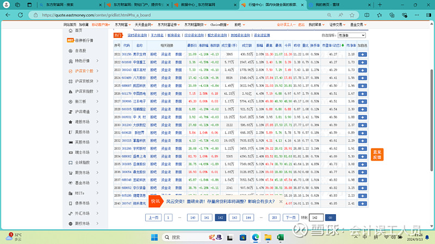The height and width of the screenshot is (244, 435).
Task: Open the browser split screen icon
Action: pos(366,15)
